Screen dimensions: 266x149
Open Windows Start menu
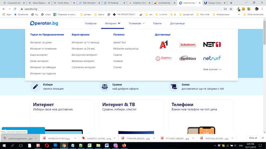point(4,145)
